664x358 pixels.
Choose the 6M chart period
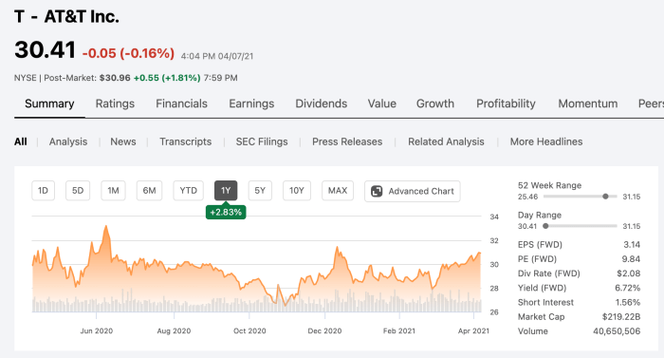(149, 191)
